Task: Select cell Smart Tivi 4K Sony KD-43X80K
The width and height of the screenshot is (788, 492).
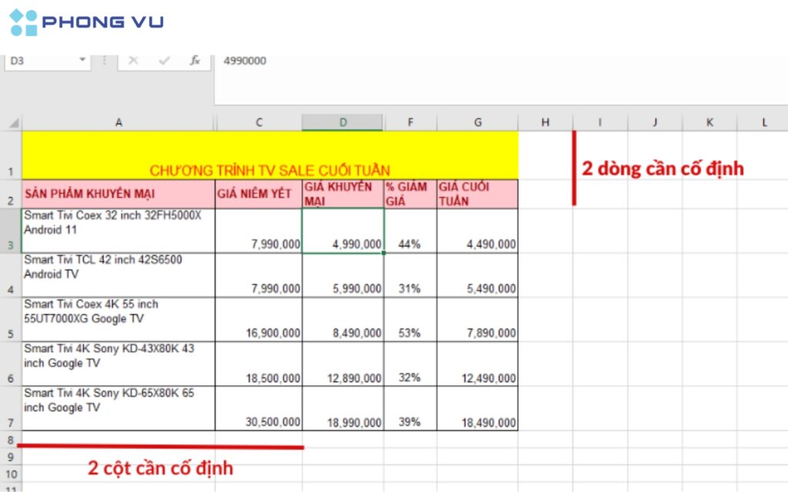Action: [119, 364]
